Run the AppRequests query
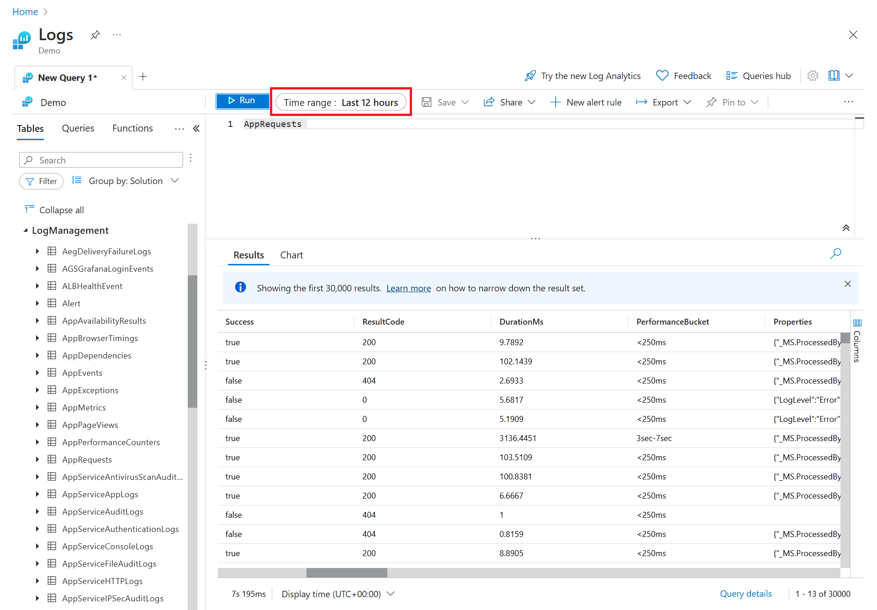The width and height of the screenshot is (877, 610). pyautogui.click(x=242, y=100)
